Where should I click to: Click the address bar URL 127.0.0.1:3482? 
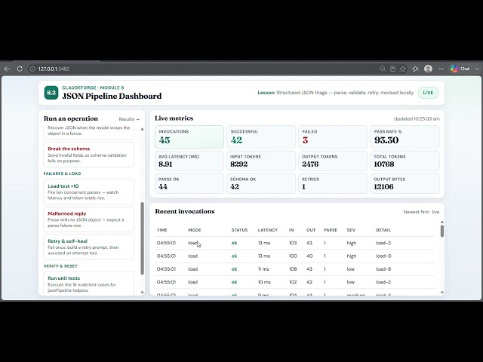pos(54,69)
